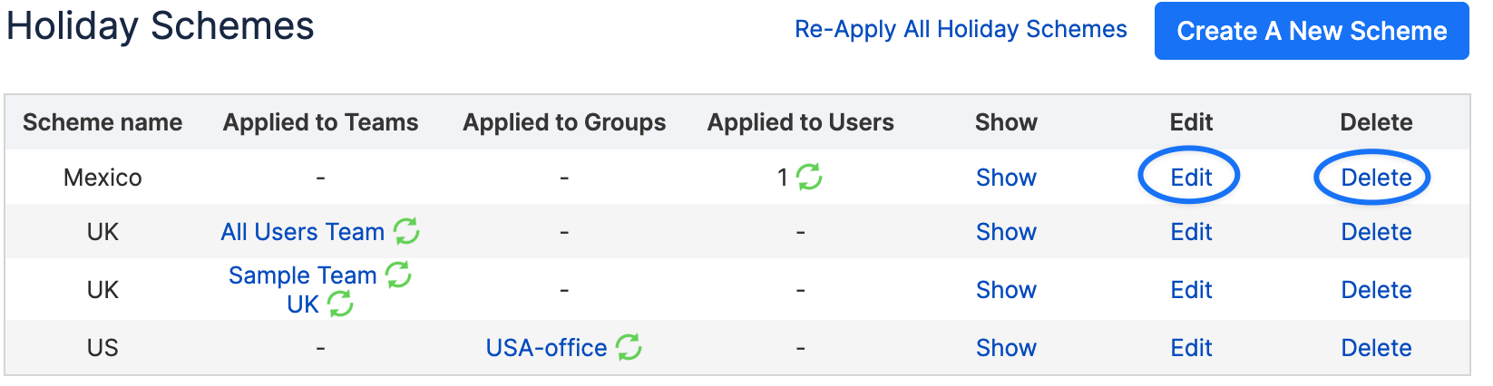Click refresh icon beside USA-office group
Image resolution: width=1493 pixels, height=386 pixels.
(x=629, y=347)
